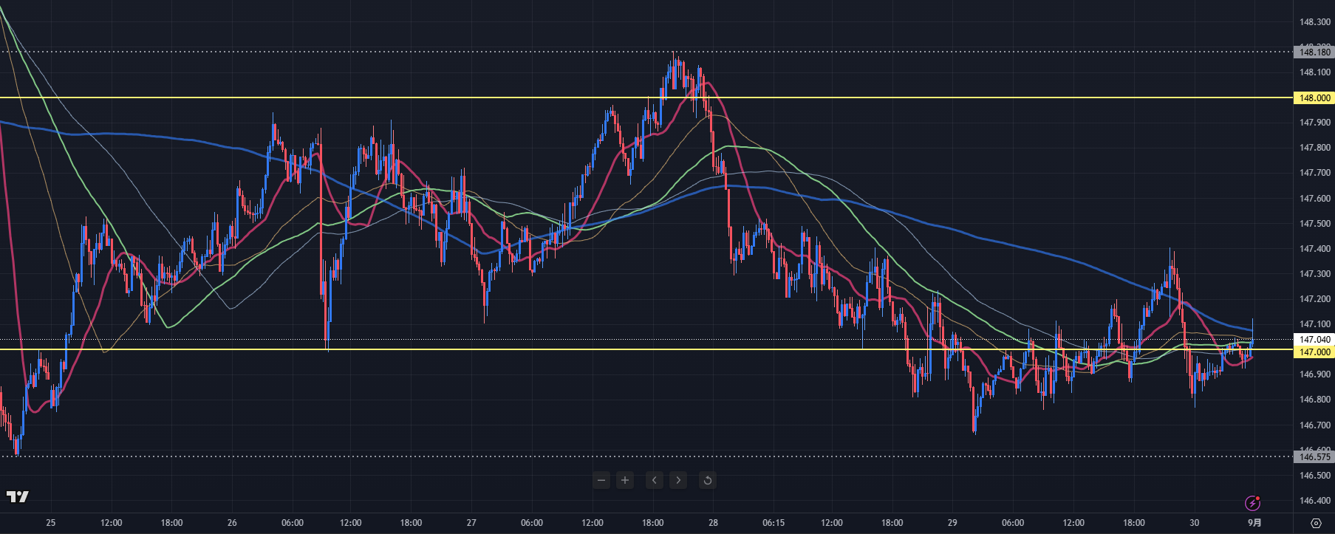The width and height of the screenshot is (1335, 534).
Task: Click the TradingView logo
Action: pos(18,496)
